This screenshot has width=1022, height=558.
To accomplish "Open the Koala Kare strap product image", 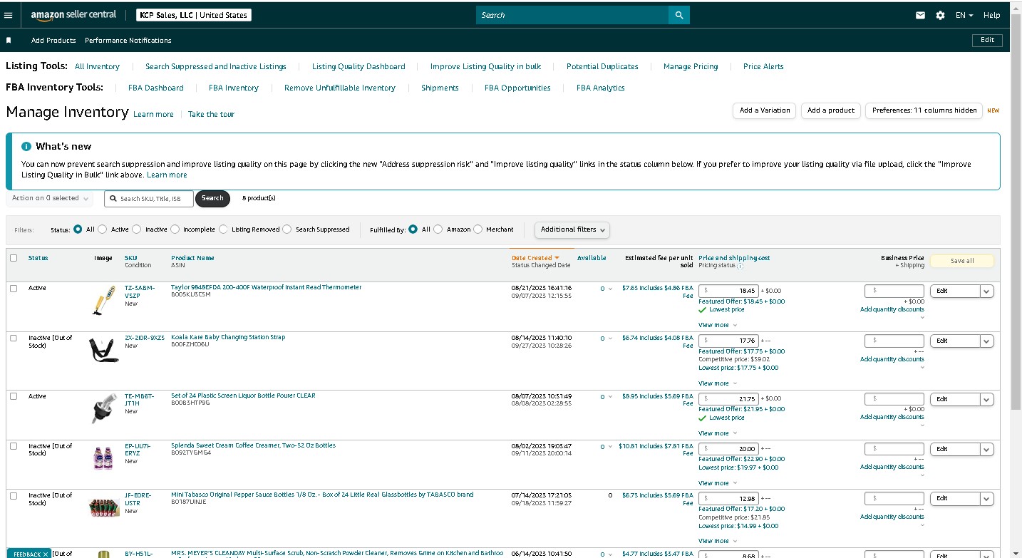I will (x=103, y=348).
